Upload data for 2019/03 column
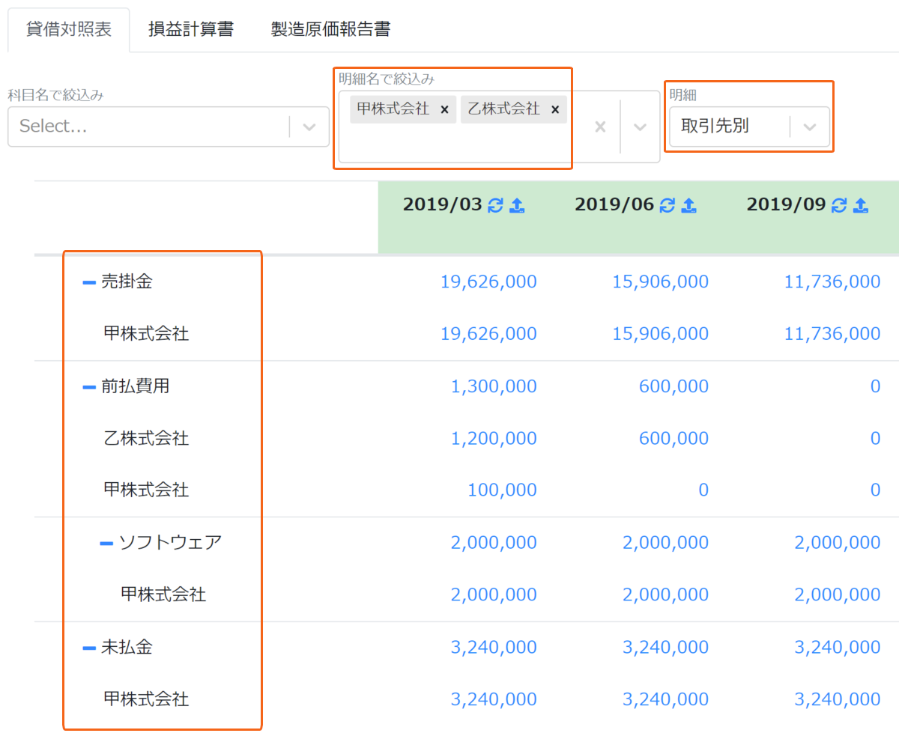Screen dimensions: 899x736 coord(517,205)
